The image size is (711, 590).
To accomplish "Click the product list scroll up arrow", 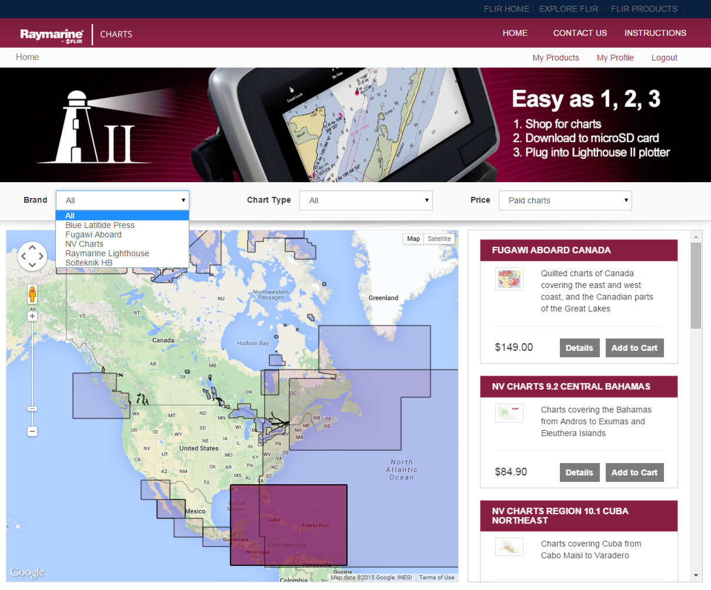I will (x=696, y=236).
